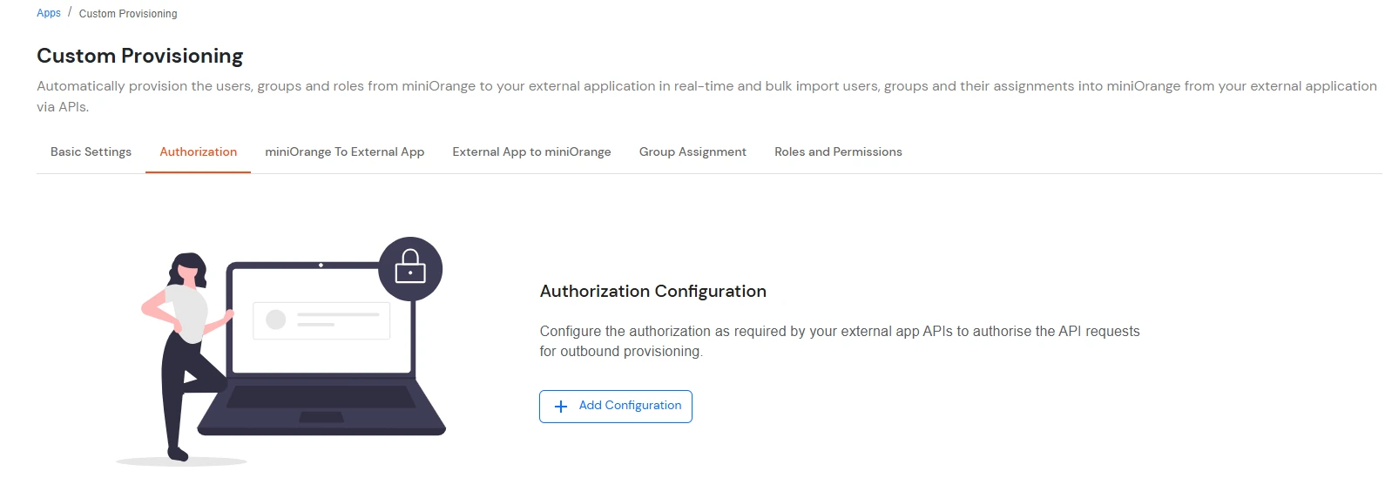1385x498 pixels.
Task: Select the Authorization tab
Action: [x=198, y=151]
